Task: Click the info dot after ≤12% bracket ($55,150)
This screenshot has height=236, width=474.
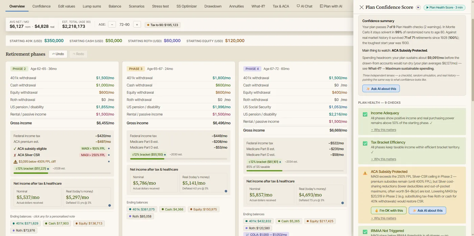Action: click(x=165, y=155)
